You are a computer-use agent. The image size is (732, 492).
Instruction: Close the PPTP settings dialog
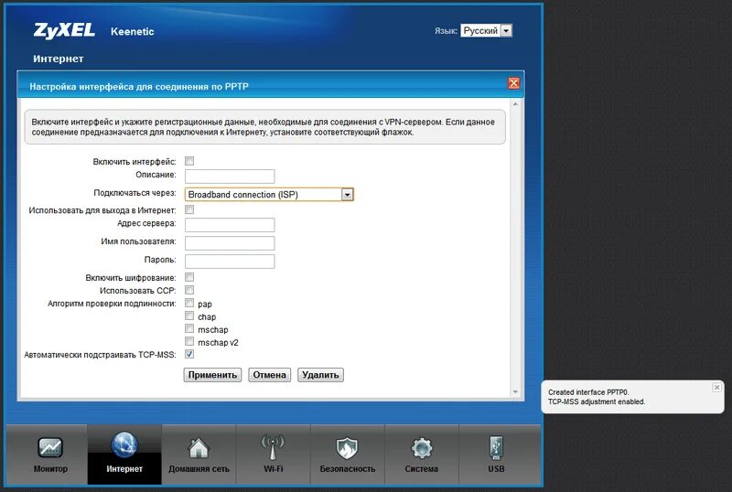click(x=513, y=83)
